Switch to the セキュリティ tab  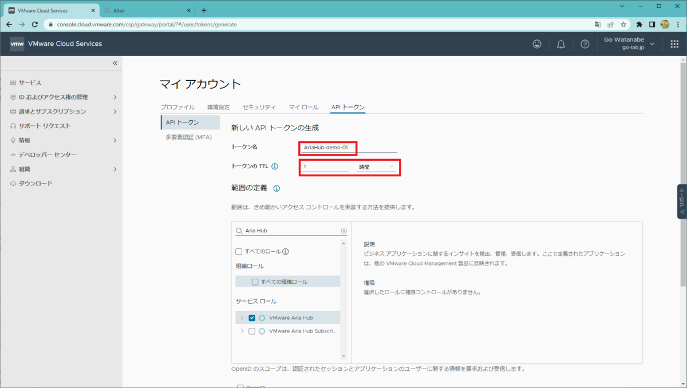pyautogui.click(x=259, y=107)
